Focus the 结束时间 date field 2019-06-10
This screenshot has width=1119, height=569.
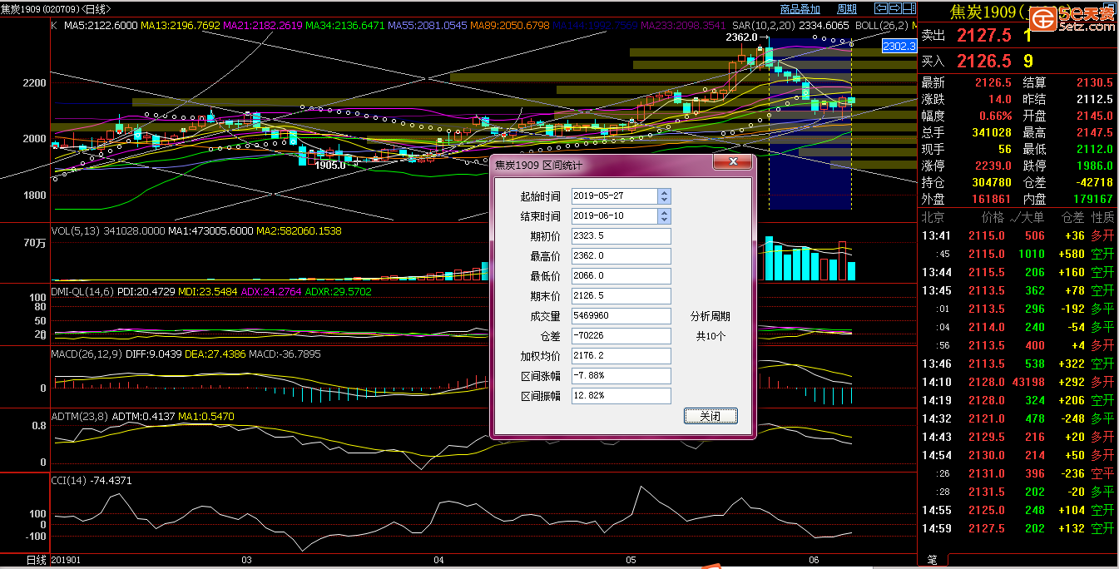pos(615,216)
